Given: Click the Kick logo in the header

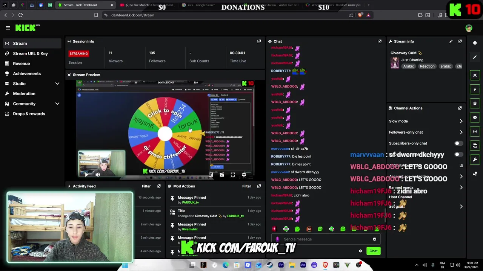Looking at the screenshot, I should tap(28, 28).
